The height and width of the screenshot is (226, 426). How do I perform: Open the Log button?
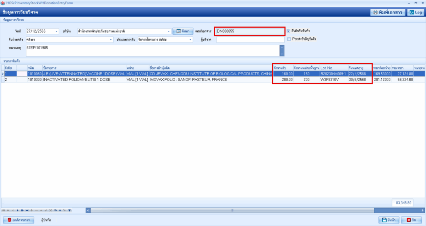pyautogui.click(x=415, y=12)
